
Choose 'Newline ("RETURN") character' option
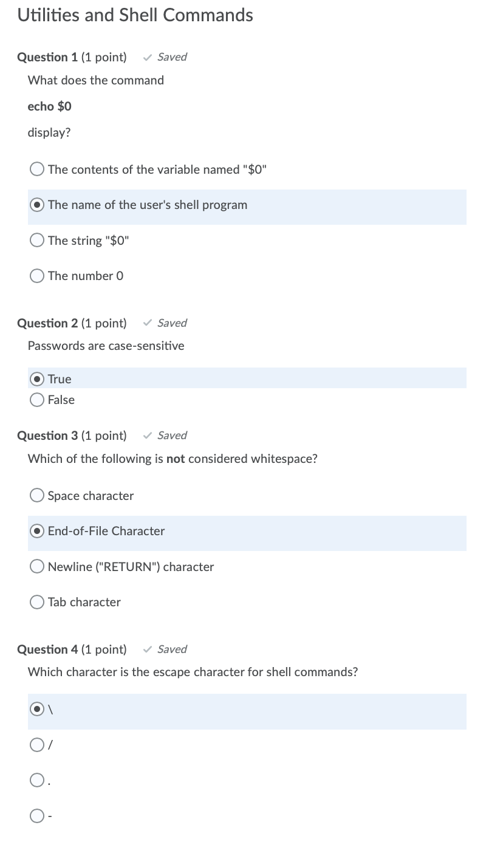[36, 566]
